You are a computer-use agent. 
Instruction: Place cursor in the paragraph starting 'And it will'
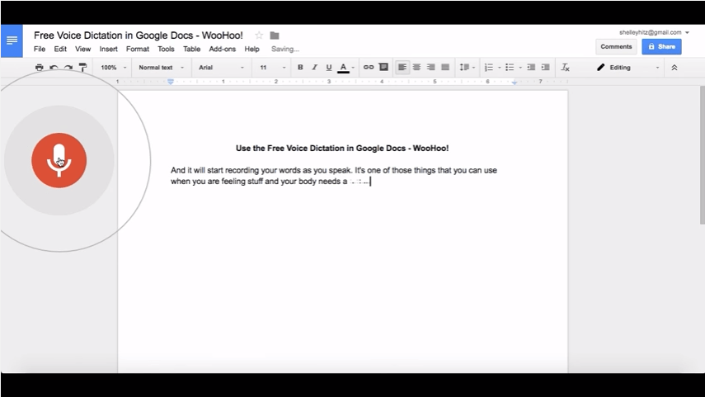point(334,176)
